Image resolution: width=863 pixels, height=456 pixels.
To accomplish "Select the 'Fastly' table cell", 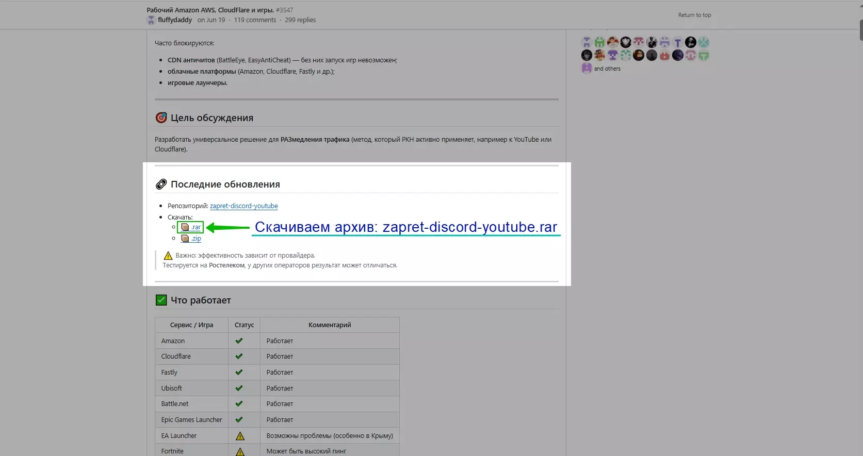I will coord(191,373).
